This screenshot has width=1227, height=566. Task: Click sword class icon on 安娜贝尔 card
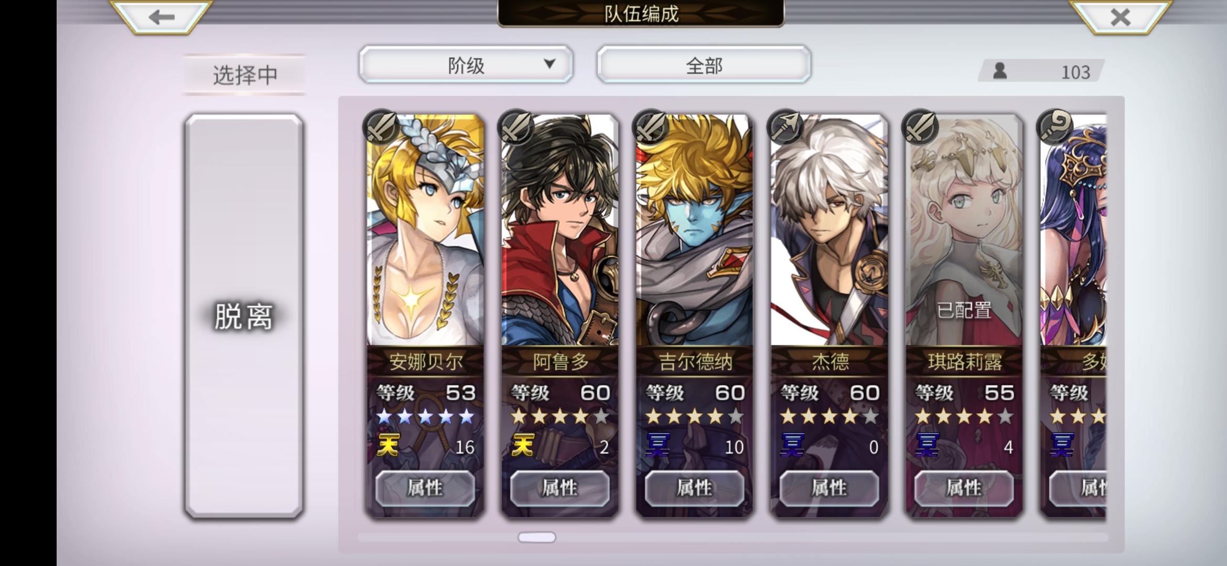pos(381,127)
